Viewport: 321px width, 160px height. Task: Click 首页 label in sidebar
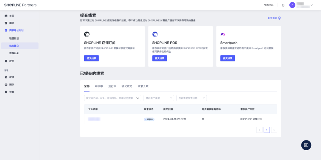point(12,16)
